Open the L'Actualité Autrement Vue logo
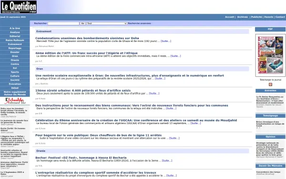The width and height of the screenshot is (286, 179). click(x=15, y=101)
